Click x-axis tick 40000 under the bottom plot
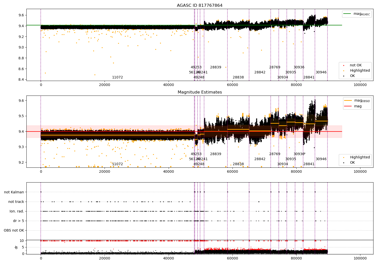This screenshot has width=377, height=264. pos(169,258)
